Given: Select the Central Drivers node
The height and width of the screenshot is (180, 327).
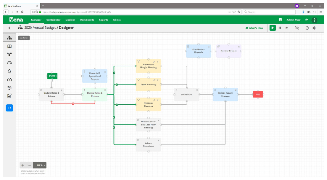Looking at the screenshot, I should [x=228, y=51].
